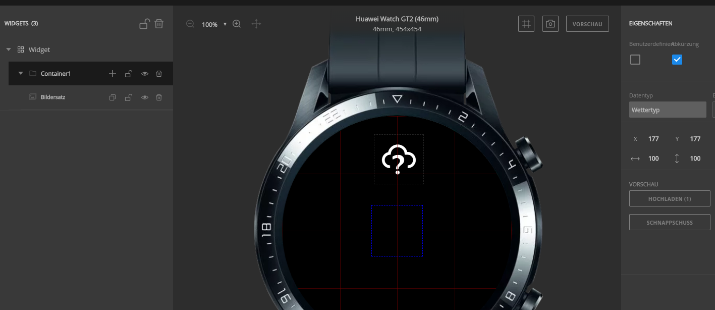Zoom out the canvas
Screen dimensions: 715x310
click(x=190, y=24)
